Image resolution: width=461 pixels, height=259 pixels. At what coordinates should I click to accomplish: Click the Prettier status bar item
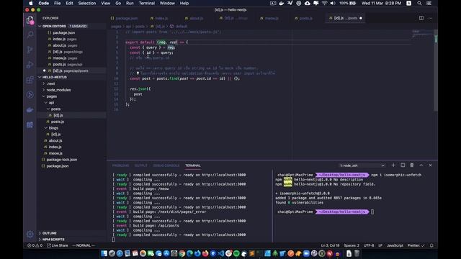coord(416,245)
